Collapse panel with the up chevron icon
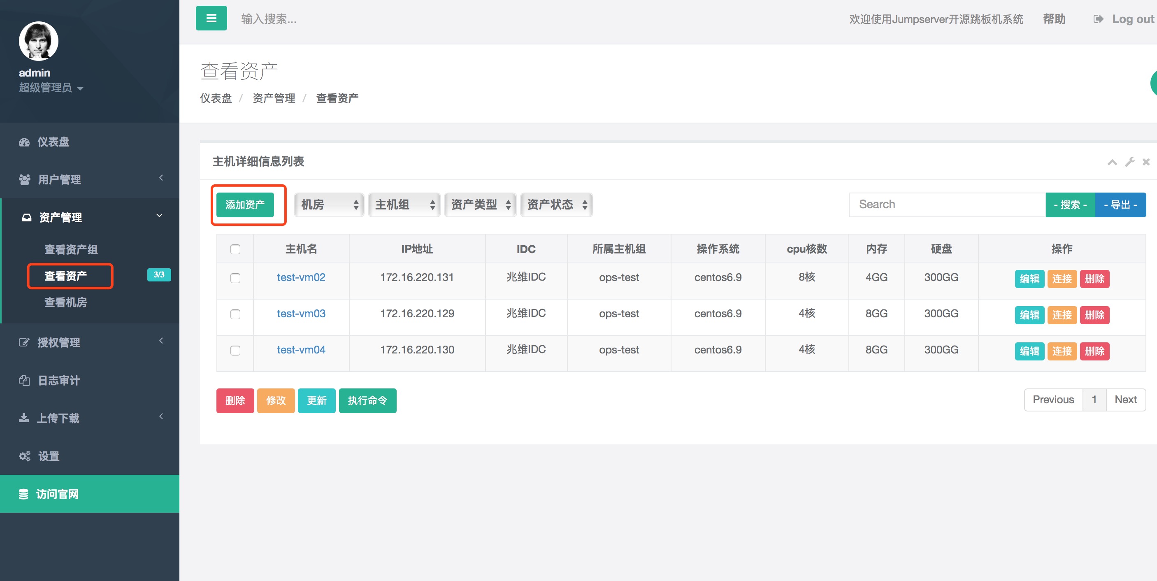Viewport: 1157px width, 581px height. tap(1112, 162)
